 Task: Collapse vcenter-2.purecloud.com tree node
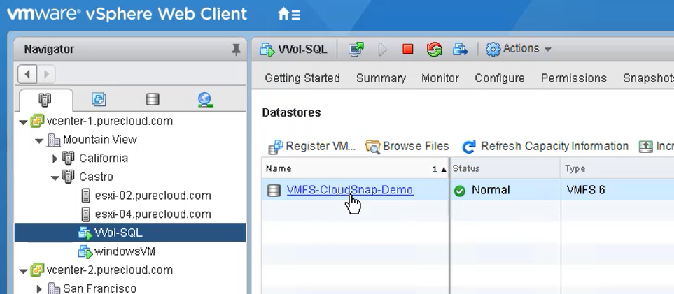23,271
